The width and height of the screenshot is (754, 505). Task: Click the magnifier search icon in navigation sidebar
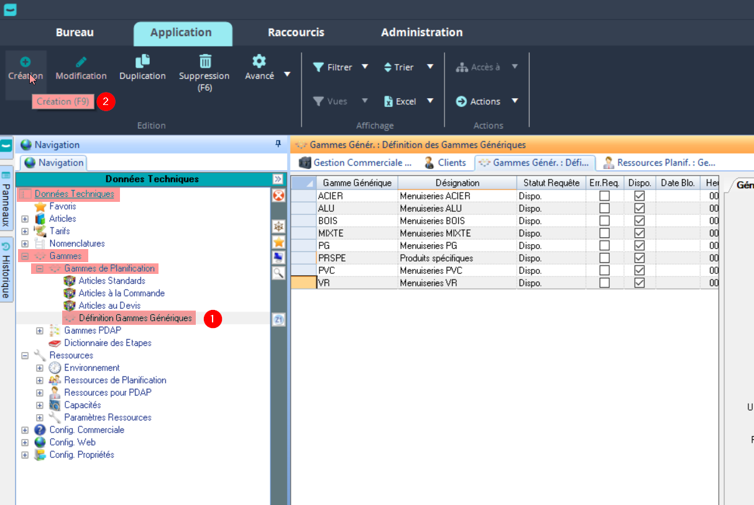[279, 273]
